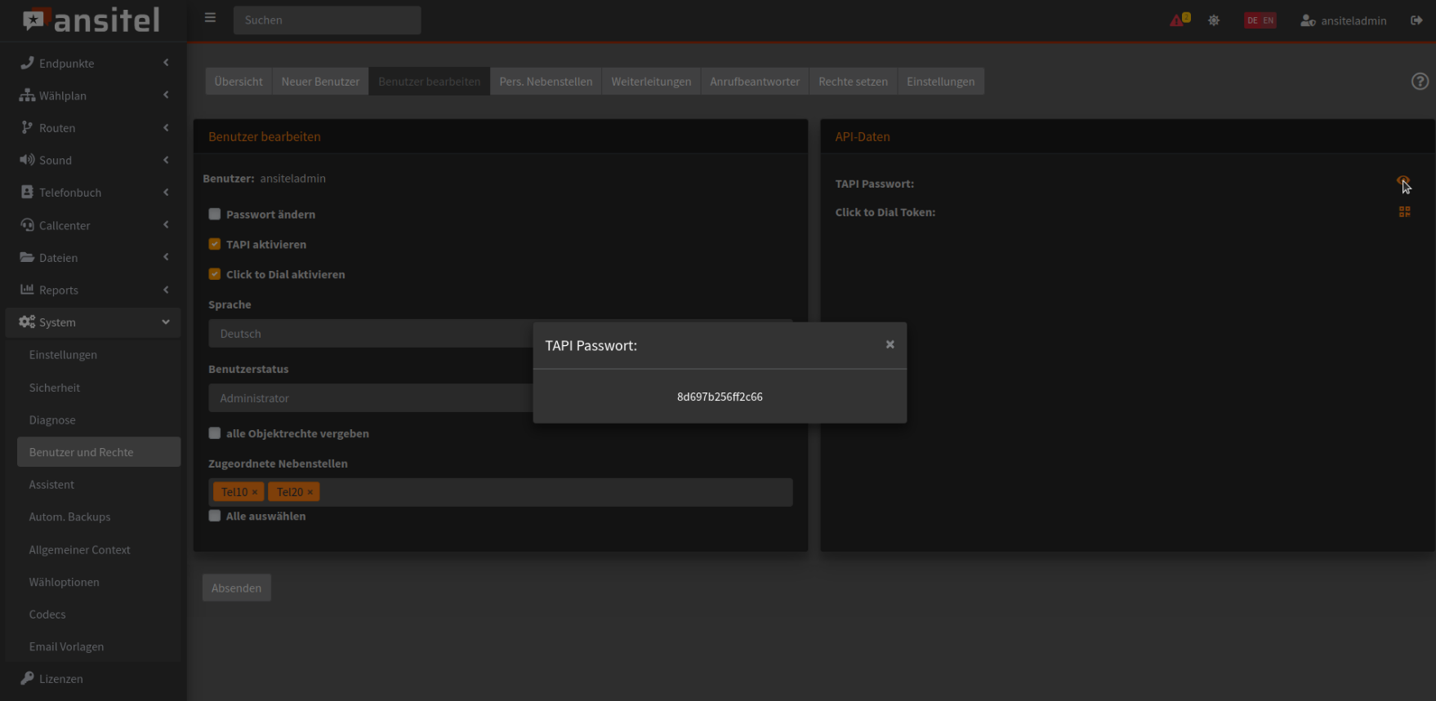Switch language to EN
This screenshot has height=701, width=1436.
(x=1268, y=20)
